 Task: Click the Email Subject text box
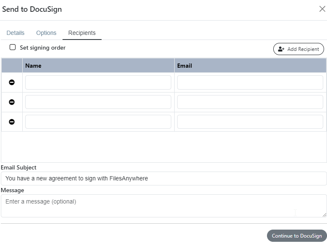164,179
